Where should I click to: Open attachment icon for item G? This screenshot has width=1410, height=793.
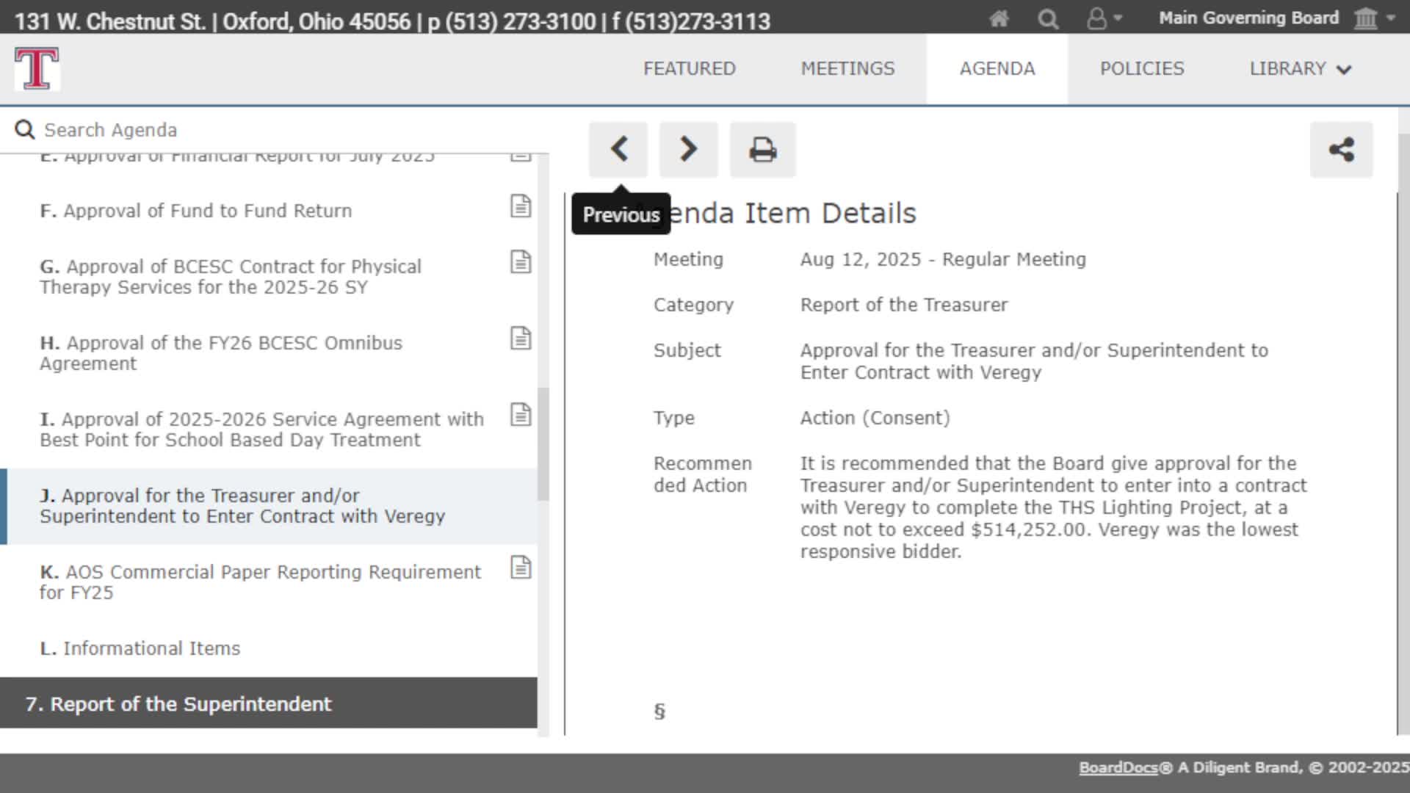click(521, 262)
